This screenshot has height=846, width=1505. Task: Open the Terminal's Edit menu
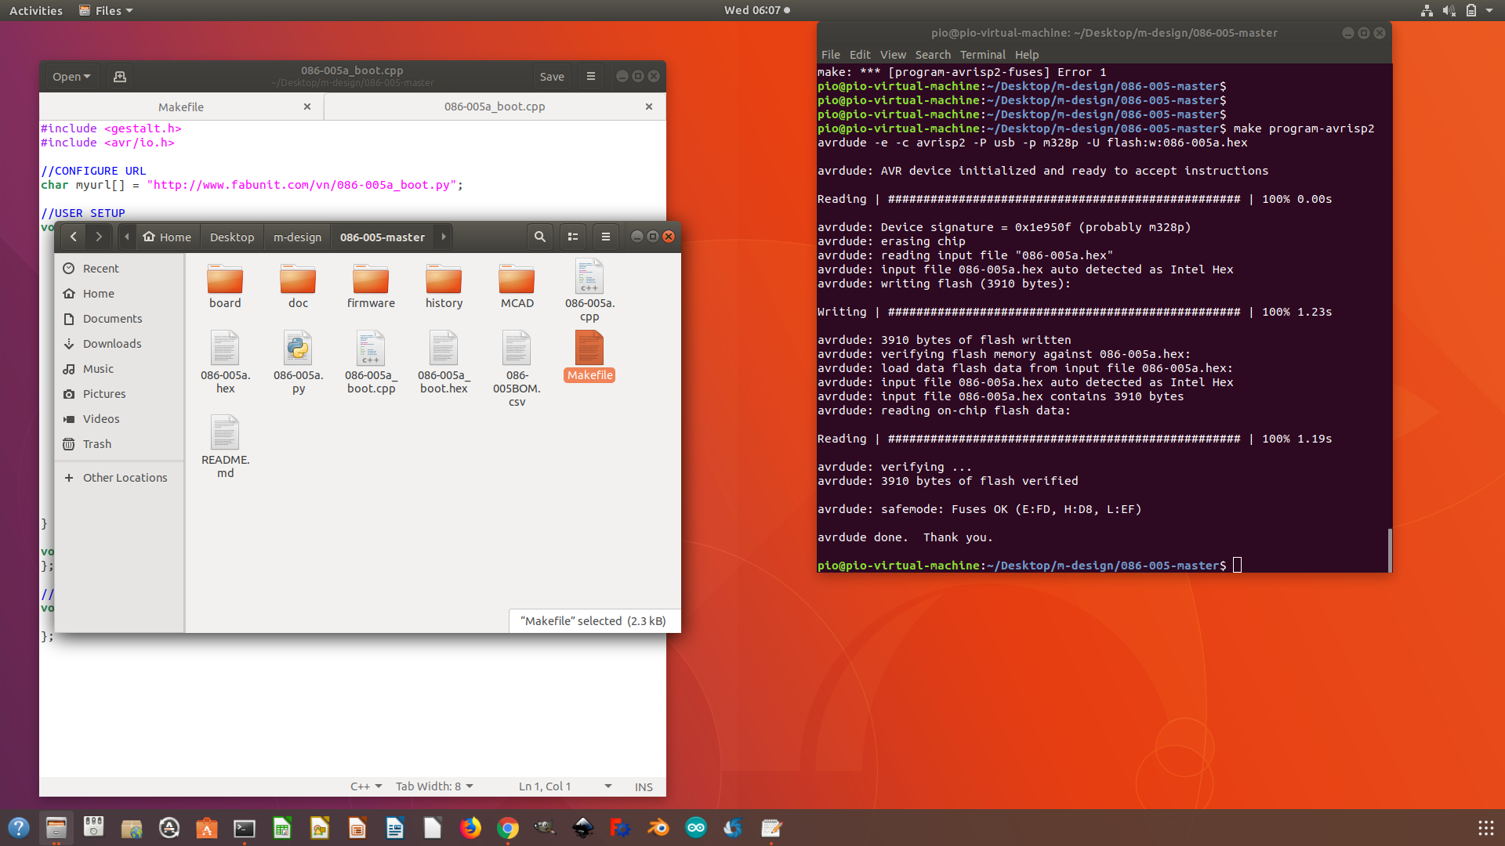[x=860, y=55]
